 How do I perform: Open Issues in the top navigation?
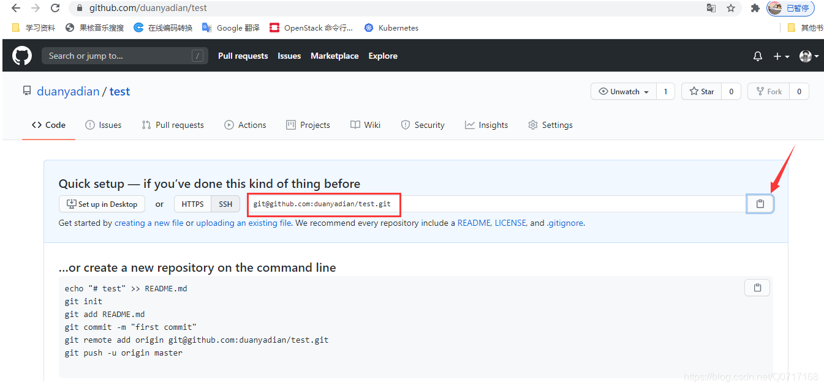pos(289,56)
